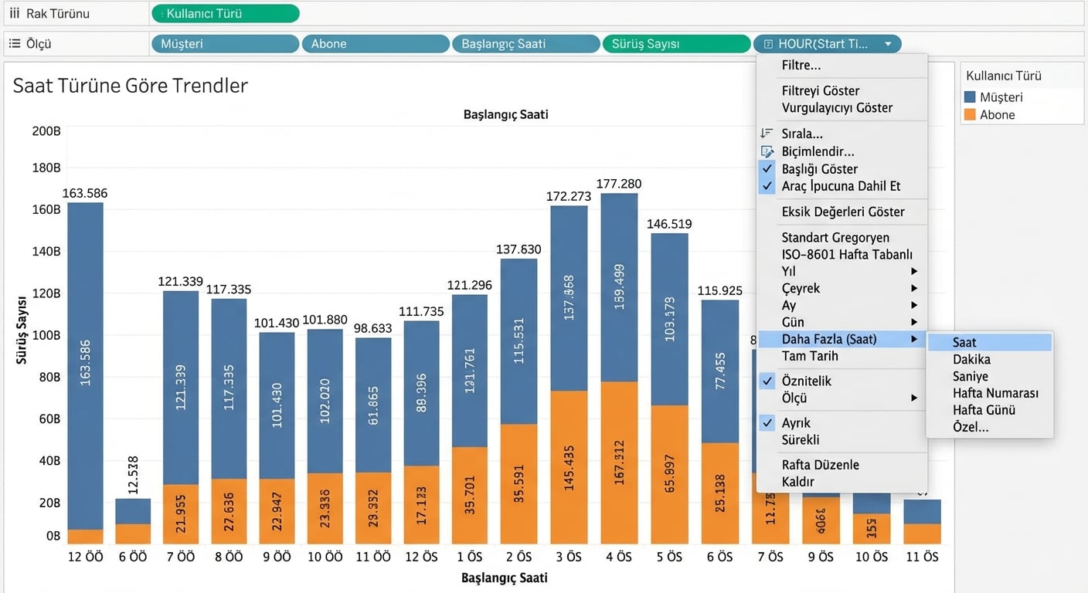Image resolution: width=1088 pixels, height=593 pixels.
Task: Click the bar chart icon beside Rak Türünu
Action: (14, 12)
